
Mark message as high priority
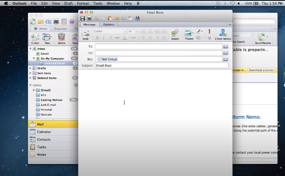coord(209,31)
